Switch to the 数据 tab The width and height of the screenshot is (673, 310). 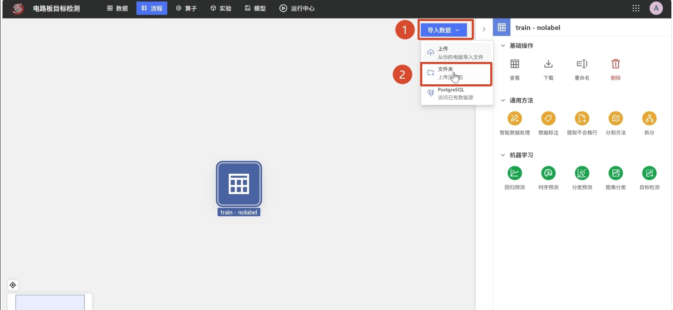tap(117, 8)
